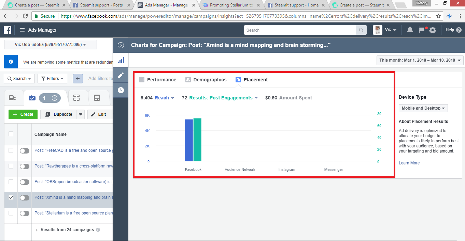Toggle Rawtherapee campaign switch
Screen dimensions: 465x241
point(25,166)
